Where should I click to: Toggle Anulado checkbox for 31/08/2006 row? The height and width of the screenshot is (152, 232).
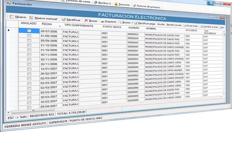coord(29,36)
